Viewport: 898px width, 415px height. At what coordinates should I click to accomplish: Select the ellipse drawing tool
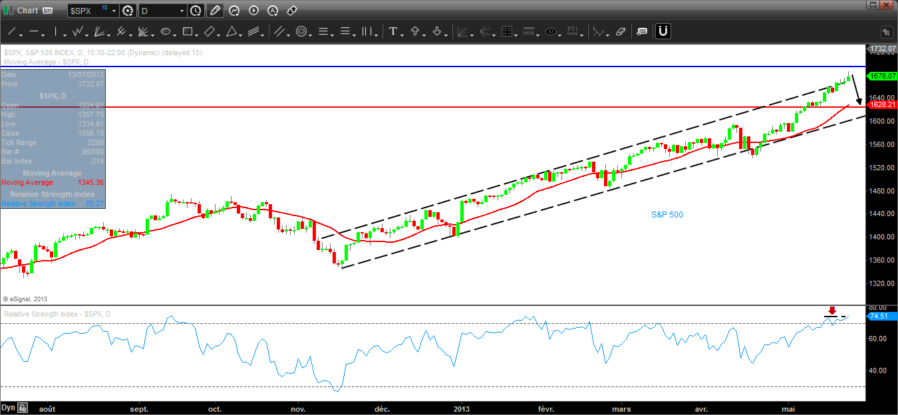pyautogui.click(x=166, y=31)
